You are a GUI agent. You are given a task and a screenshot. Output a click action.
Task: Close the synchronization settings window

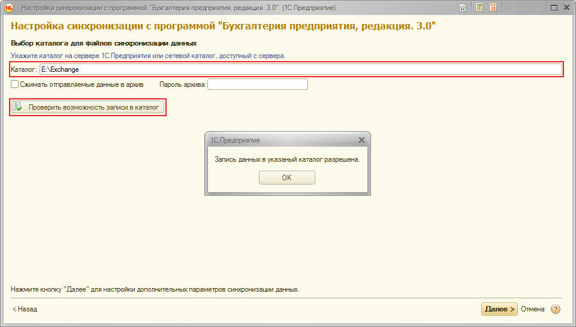tap(566, 8)
